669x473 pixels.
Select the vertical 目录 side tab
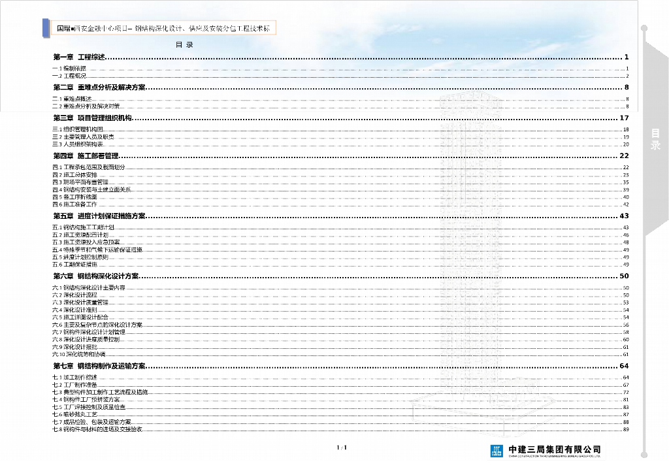655,139
